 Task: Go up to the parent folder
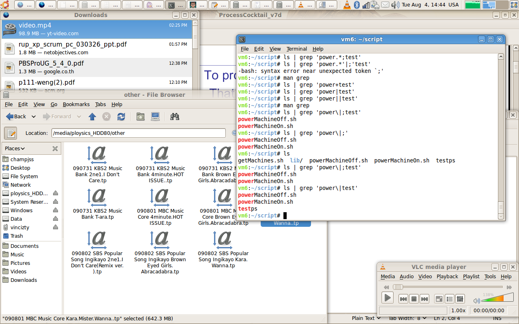(x=92, y=117)
